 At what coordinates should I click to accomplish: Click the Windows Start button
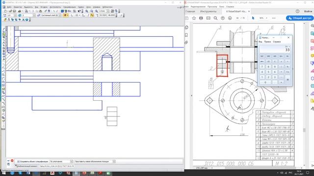(4, 173)
